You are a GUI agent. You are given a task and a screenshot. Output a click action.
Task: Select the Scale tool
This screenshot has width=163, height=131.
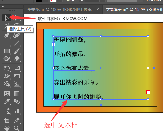17,68
